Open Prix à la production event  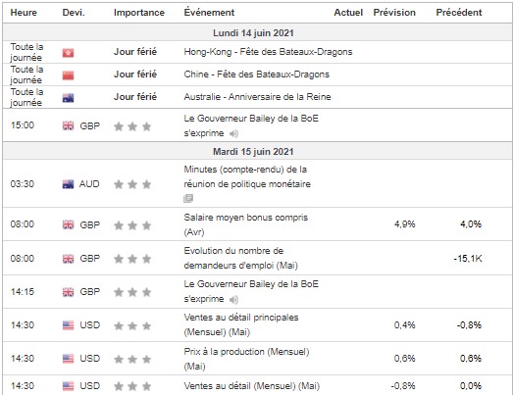[x=246, y=359]
